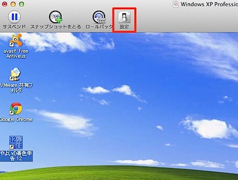Image resolution: width=238 pixels, height=180 pixels.
Task: Zoom the window with green button
Action: point(22,4)
